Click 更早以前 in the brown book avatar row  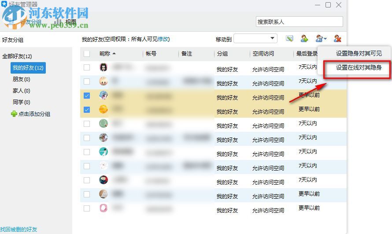coord(309,194)
